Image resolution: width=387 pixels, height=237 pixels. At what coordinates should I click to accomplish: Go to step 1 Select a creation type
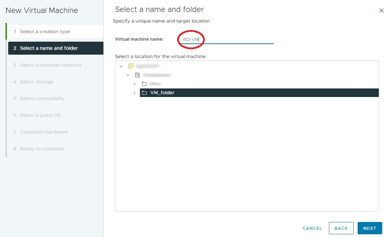(x=45, y=31)
